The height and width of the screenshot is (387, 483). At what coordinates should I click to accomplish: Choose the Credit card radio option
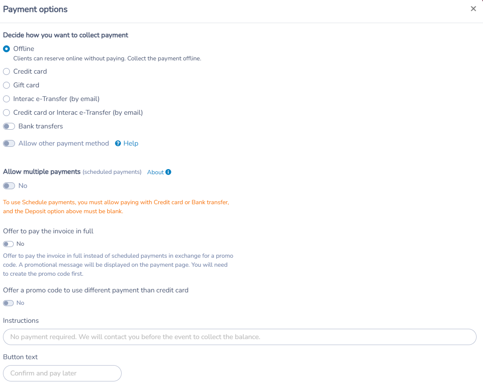[6, 72]
